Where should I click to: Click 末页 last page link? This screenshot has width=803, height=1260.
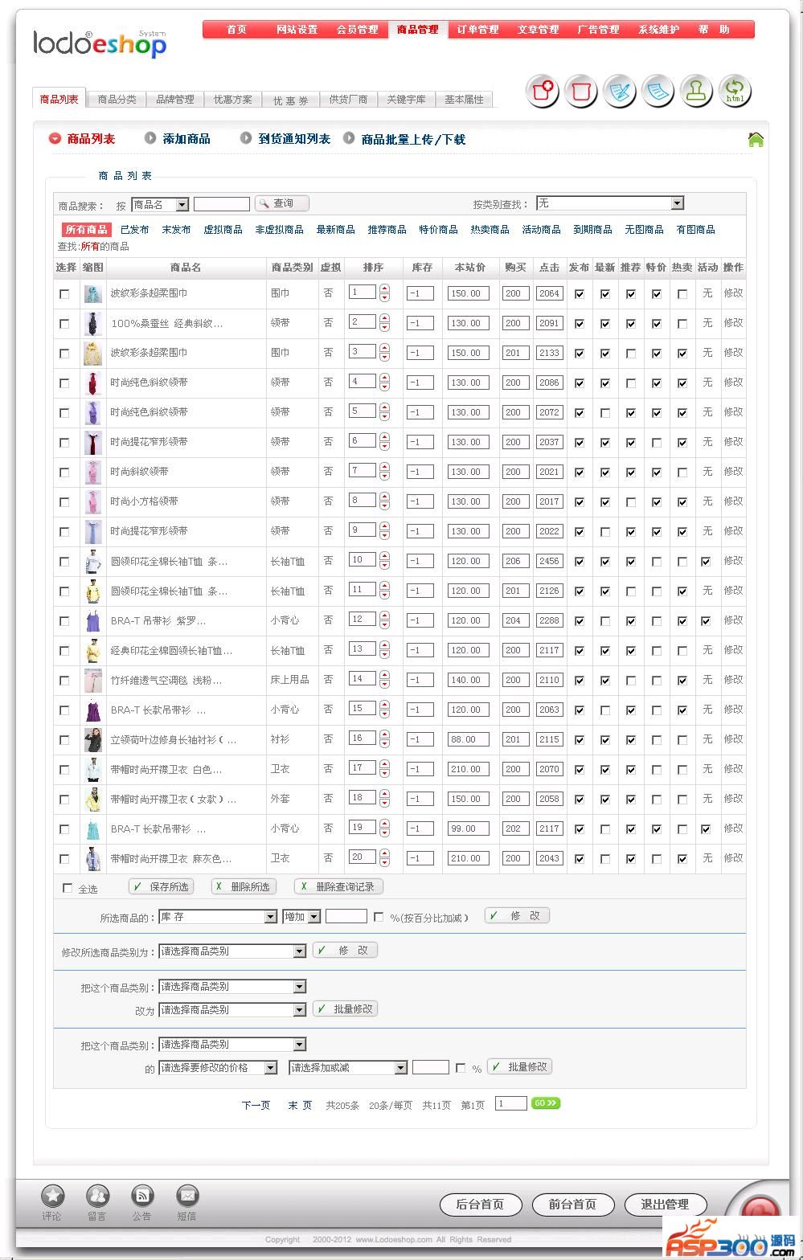tap(300, 1106)
